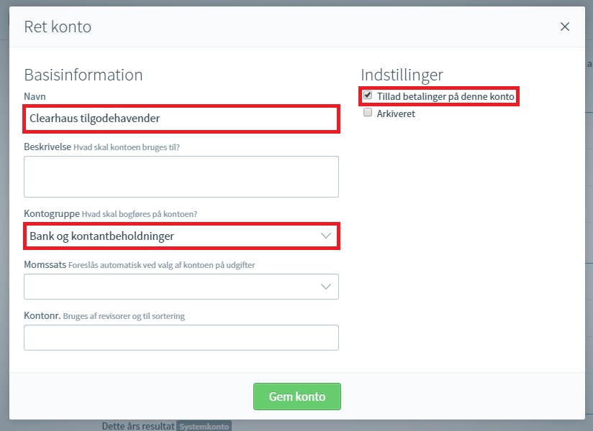This screenshot has height=431, width=593.
Task: Click the Systemkonto badge behind the dialog
Action: coord(204,427)
